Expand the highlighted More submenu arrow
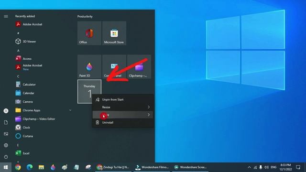 pos(149,115)
